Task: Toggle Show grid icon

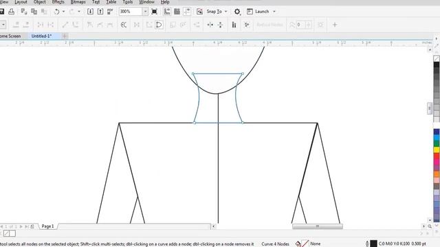Action: click(x=177, y=12)
